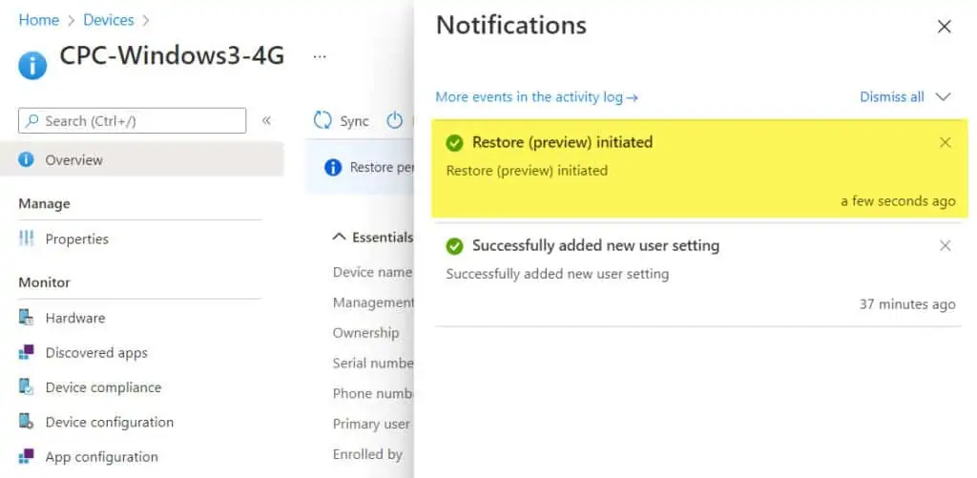Click the Primary user field label
977x478 pixels.
(371, 425)
